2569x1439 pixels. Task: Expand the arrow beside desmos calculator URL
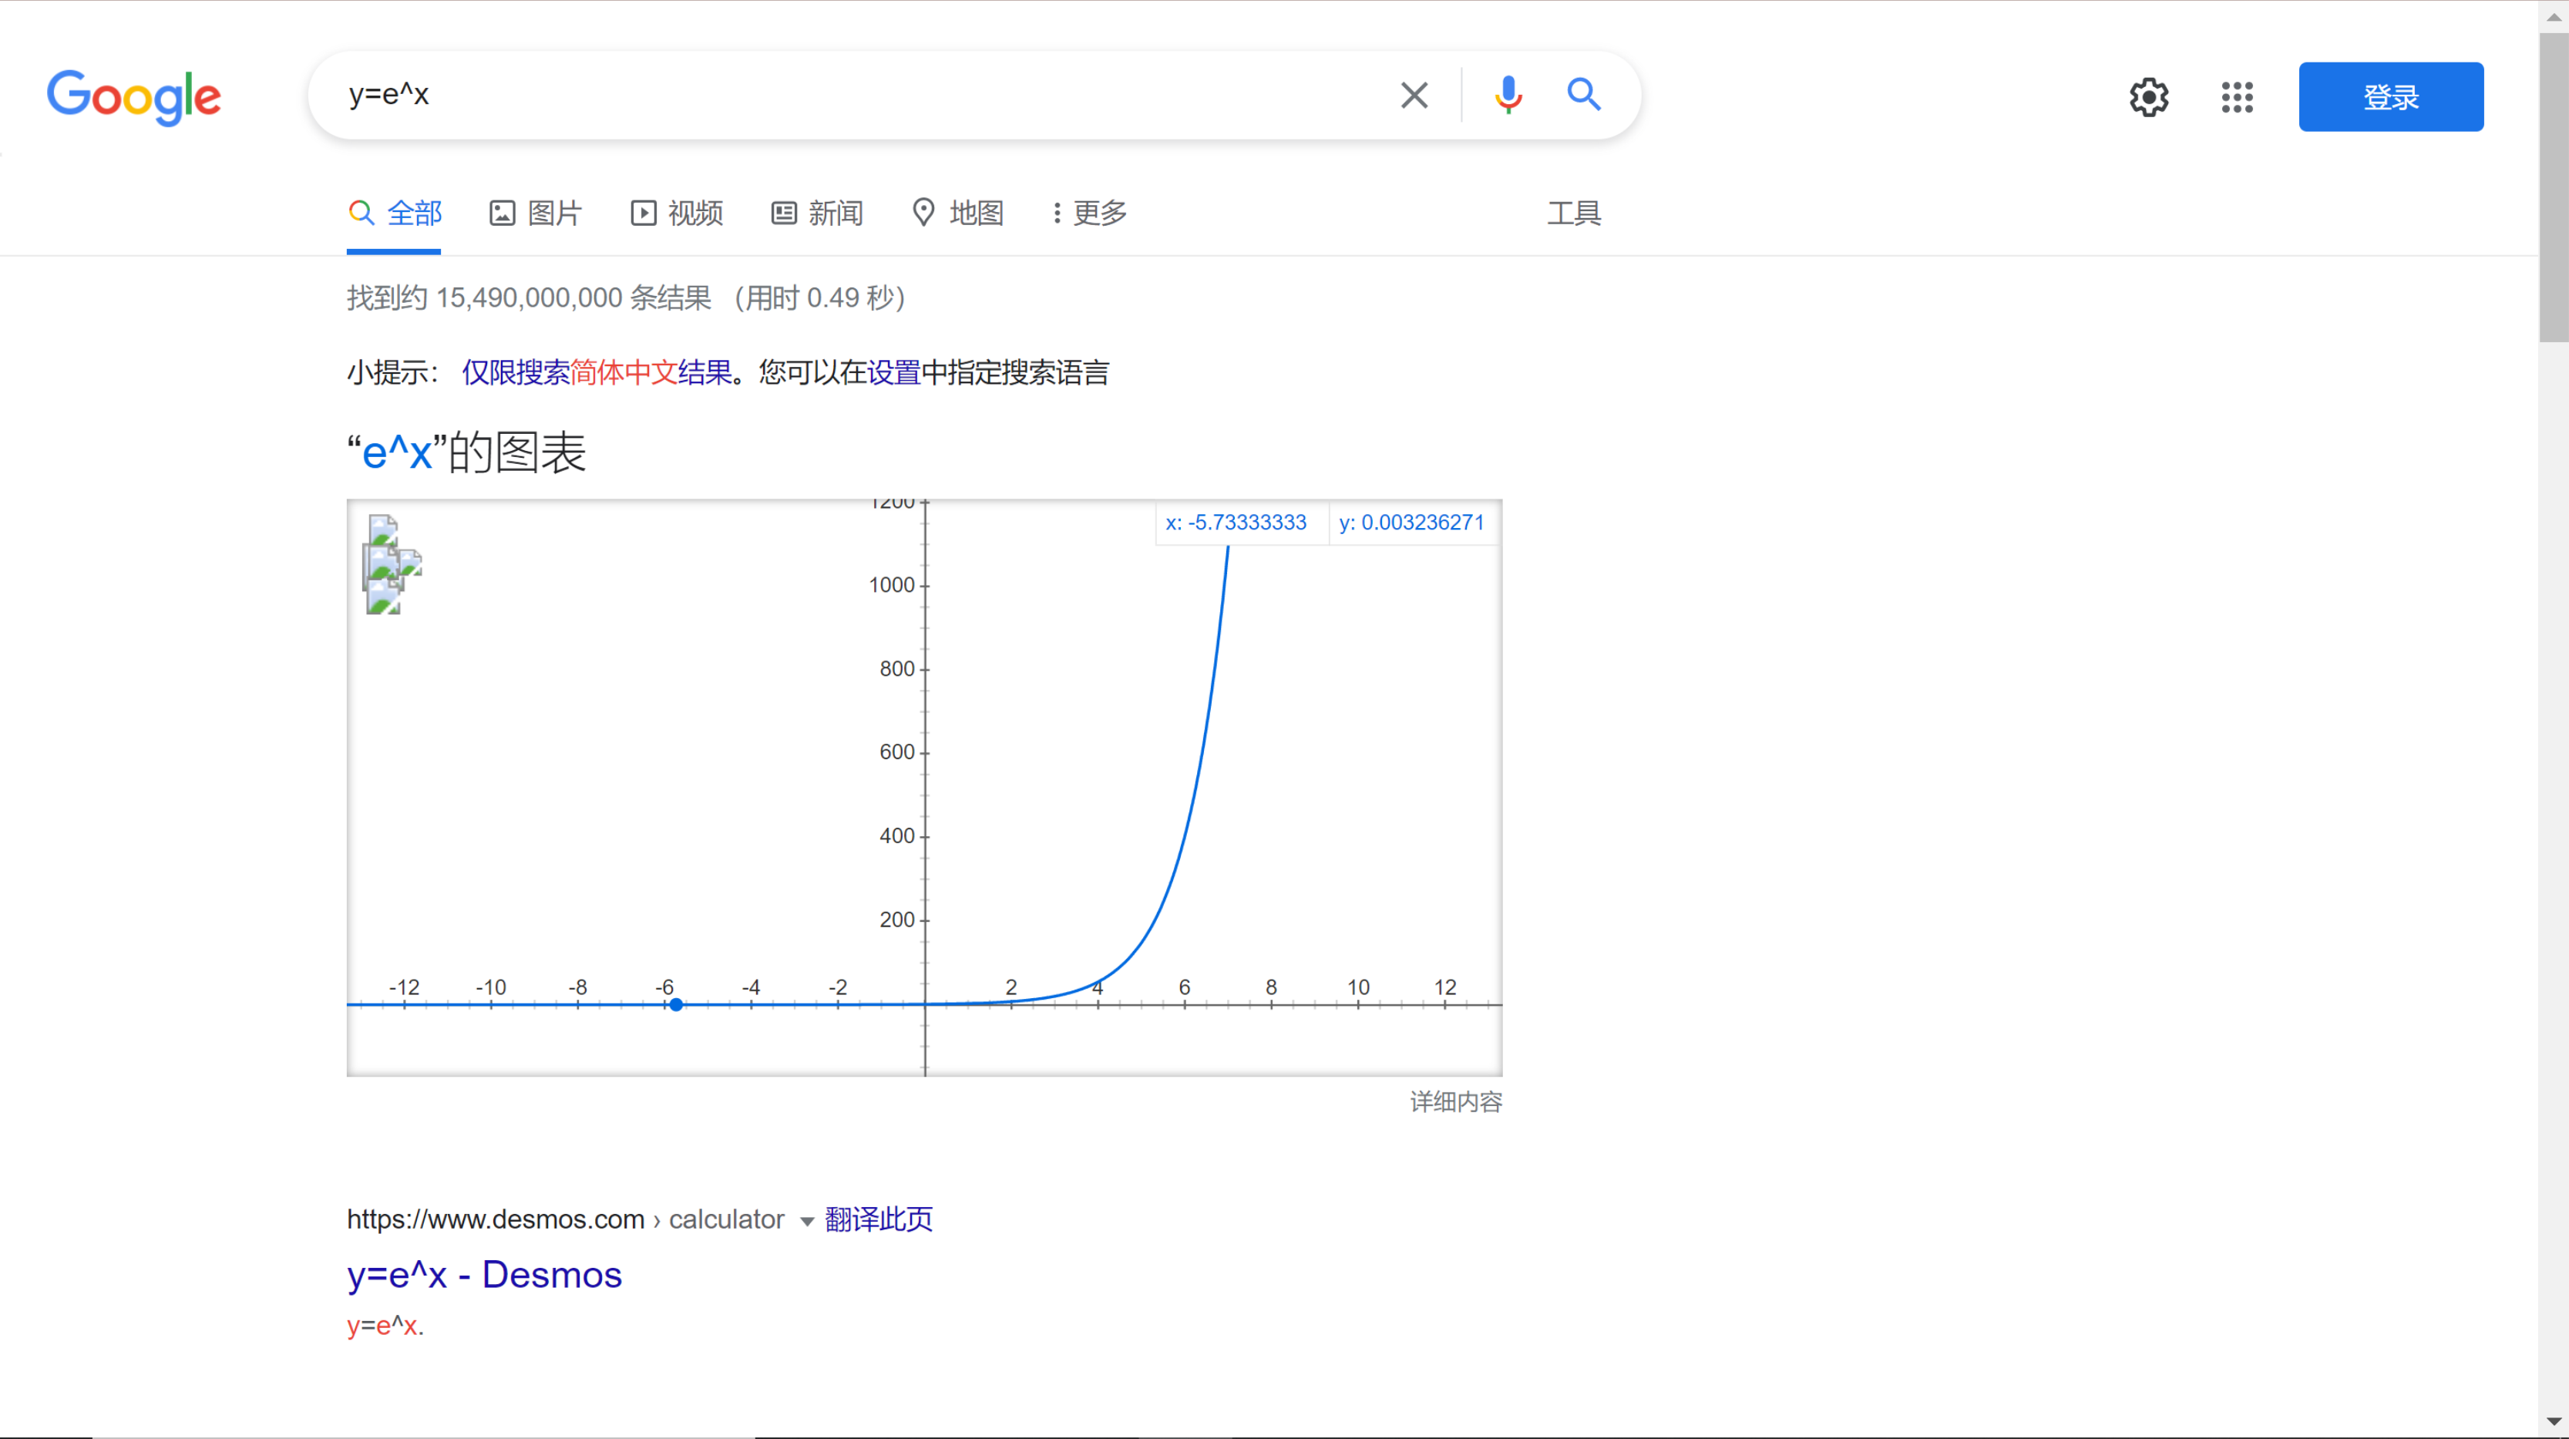[x=807, y=1222]
